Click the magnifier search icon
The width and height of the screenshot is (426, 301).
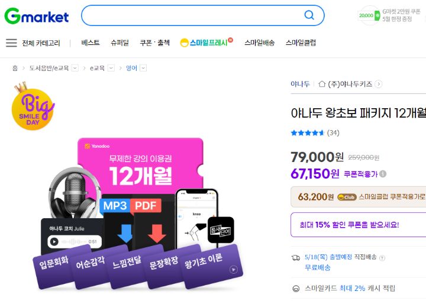coord(309,15)
